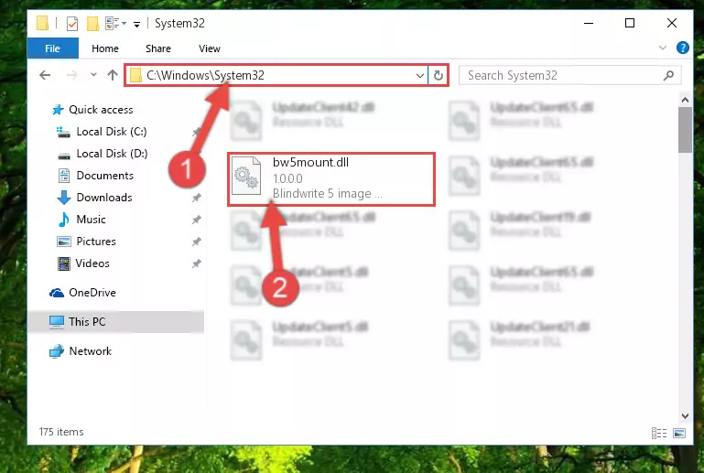The width and height of the screenshot is (704, 473).
Task: Click the pin icon next to Pictures
Action: pos(196,242)
